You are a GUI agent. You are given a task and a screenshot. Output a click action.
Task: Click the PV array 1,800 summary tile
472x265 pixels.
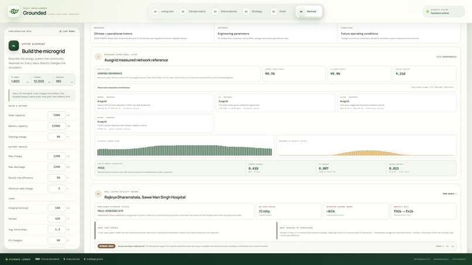(x=20, y=80)
